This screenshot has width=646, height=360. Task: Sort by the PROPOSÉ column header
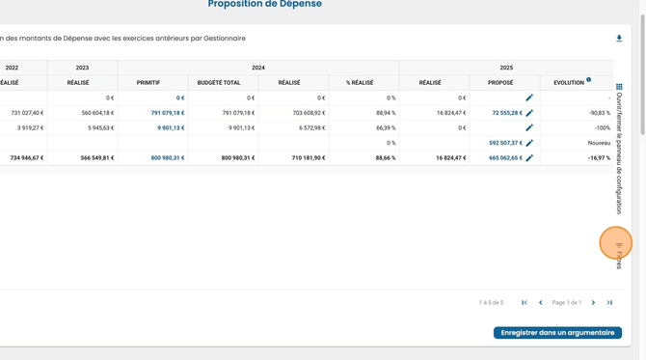tap(500, 83)
